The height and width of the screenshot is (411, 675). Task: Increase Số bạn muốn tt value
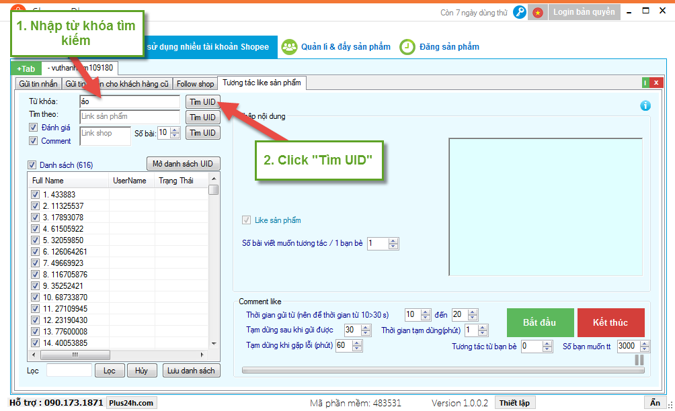tap(645, 343)
